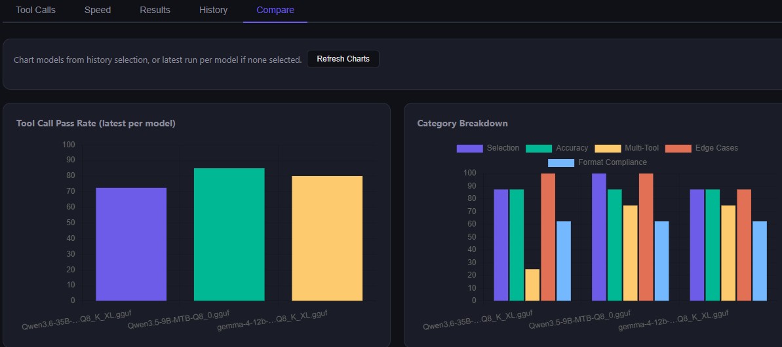Click the green Accuracy legend swatch
The image size is (782, 347).
pos(539,149)
